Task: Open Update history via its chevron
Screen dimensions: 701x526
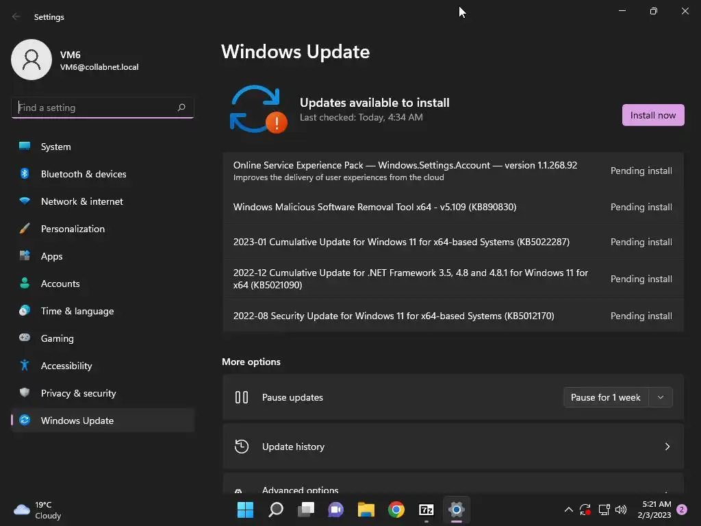Action: pos(667,447)
